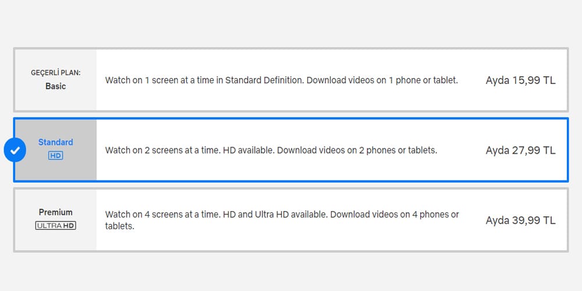
Task: Select the Basic plan name
Action: (56, 86)
